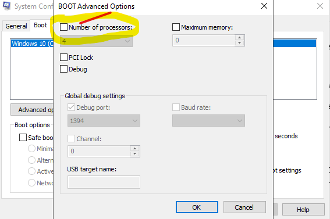Select the Alternate shell radio button
Image resolution: width=330 pixels, height=219 pixels.
coord(31,160)
